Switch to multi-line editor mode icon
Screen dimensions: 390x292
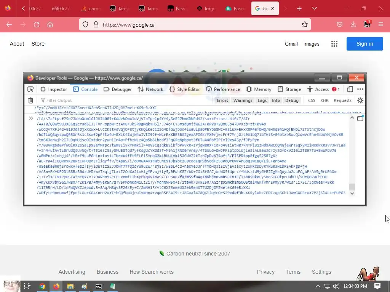360,119
